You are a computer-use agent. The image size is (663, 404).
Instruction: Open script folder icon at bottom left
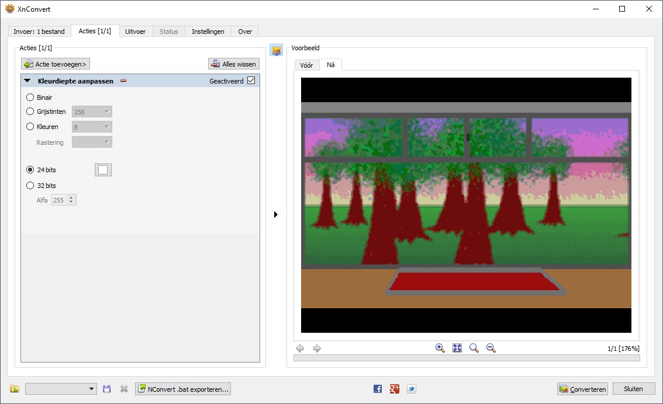tap(15, 389)
